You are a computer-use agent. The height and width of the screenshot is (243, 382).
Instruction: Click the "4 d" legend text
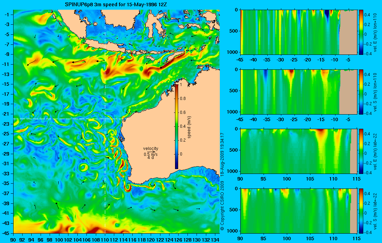[151, 158]
